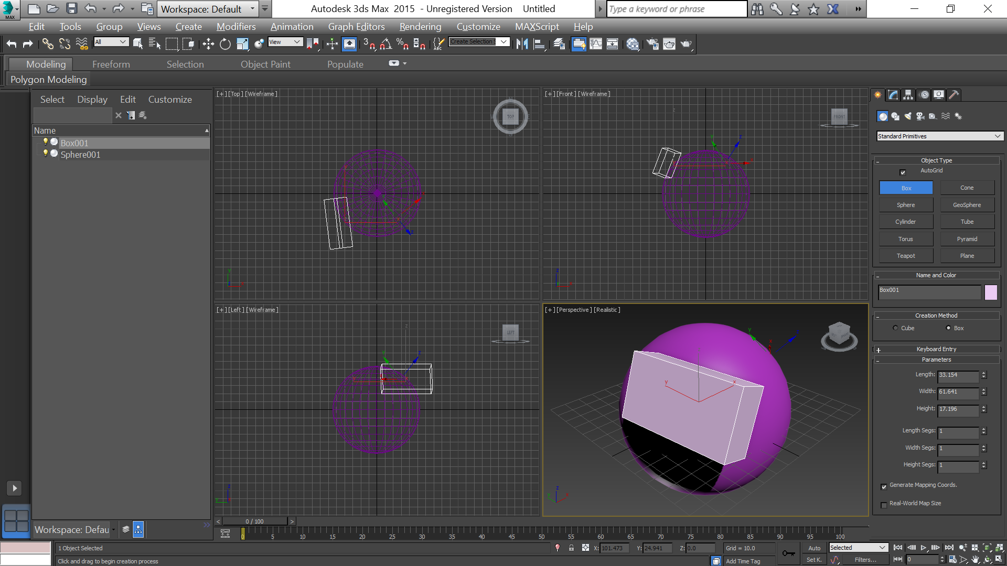Open the MAXScript menu
The image size is (1007, 566).
pyautogui.click(x=537, y=27)
